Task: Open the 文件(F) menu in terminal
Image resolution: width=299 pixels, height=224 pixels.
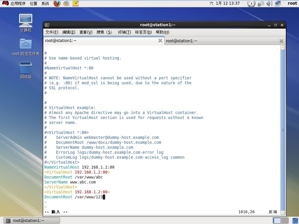Action: click(52, 32)
